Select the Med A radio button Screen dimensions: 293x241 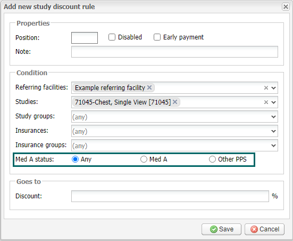point(144,159)
